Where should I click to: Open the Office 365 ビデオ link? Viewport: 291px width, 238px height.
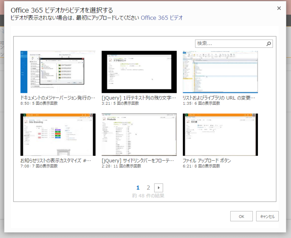162,18
